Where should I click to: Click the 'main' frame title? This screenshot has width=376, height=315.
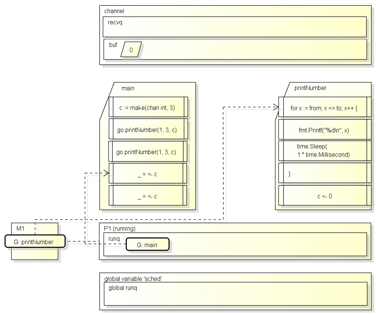pos(128,88)
